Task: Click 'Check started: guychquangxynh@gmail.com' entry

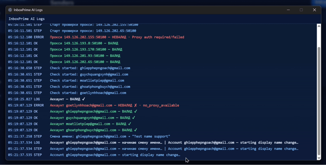Action: (x=89, y=74)
